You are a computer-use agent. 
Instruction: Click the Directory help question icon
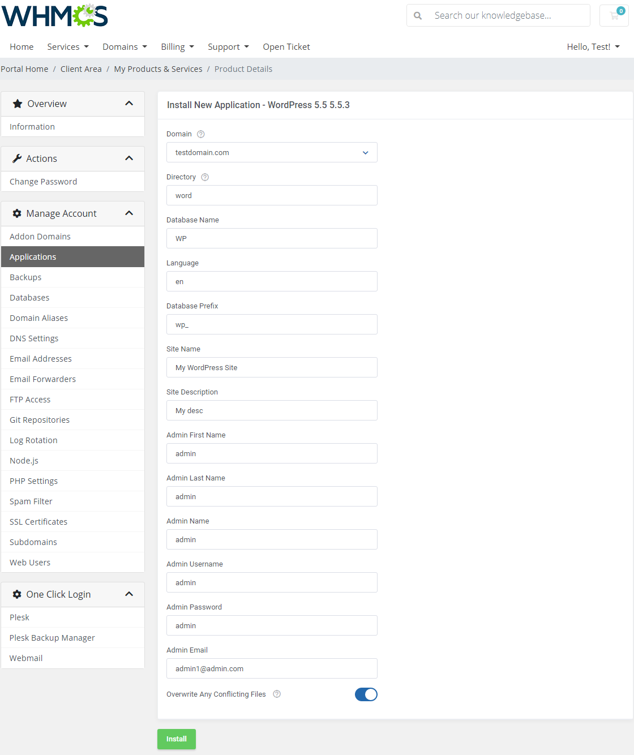[x=205, y=177]
